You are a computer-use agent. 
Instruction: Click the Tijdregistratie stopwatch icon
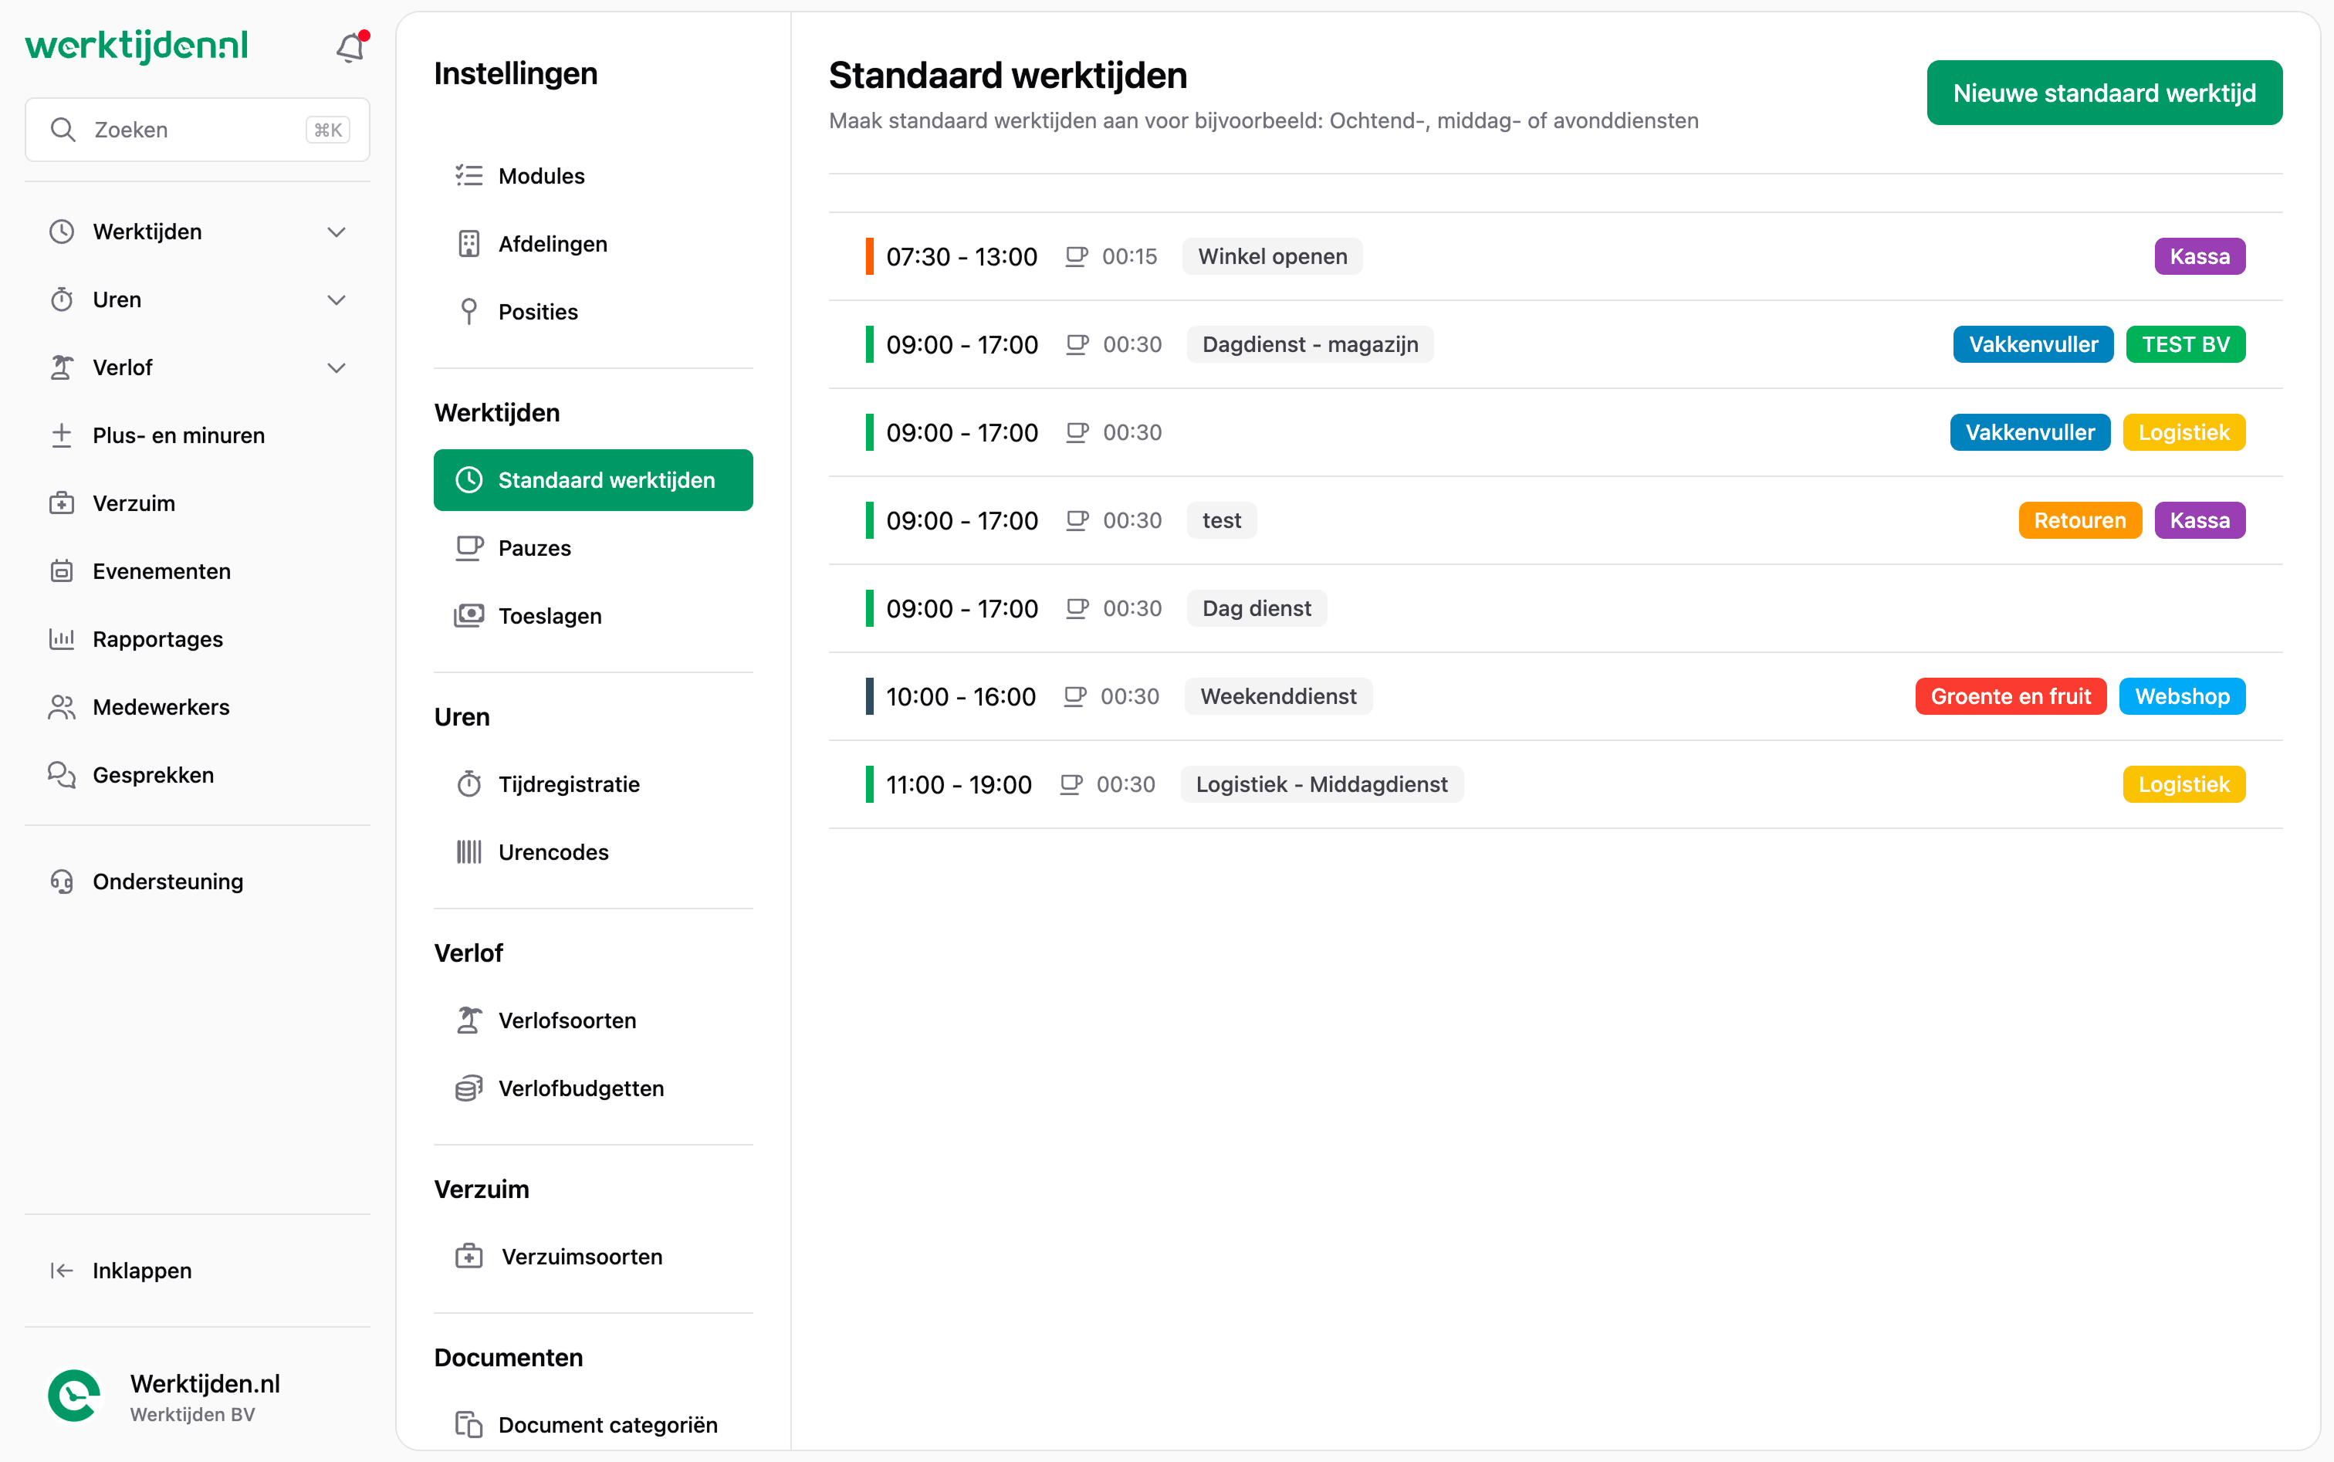pyautogui.click(x=469, y=784)
